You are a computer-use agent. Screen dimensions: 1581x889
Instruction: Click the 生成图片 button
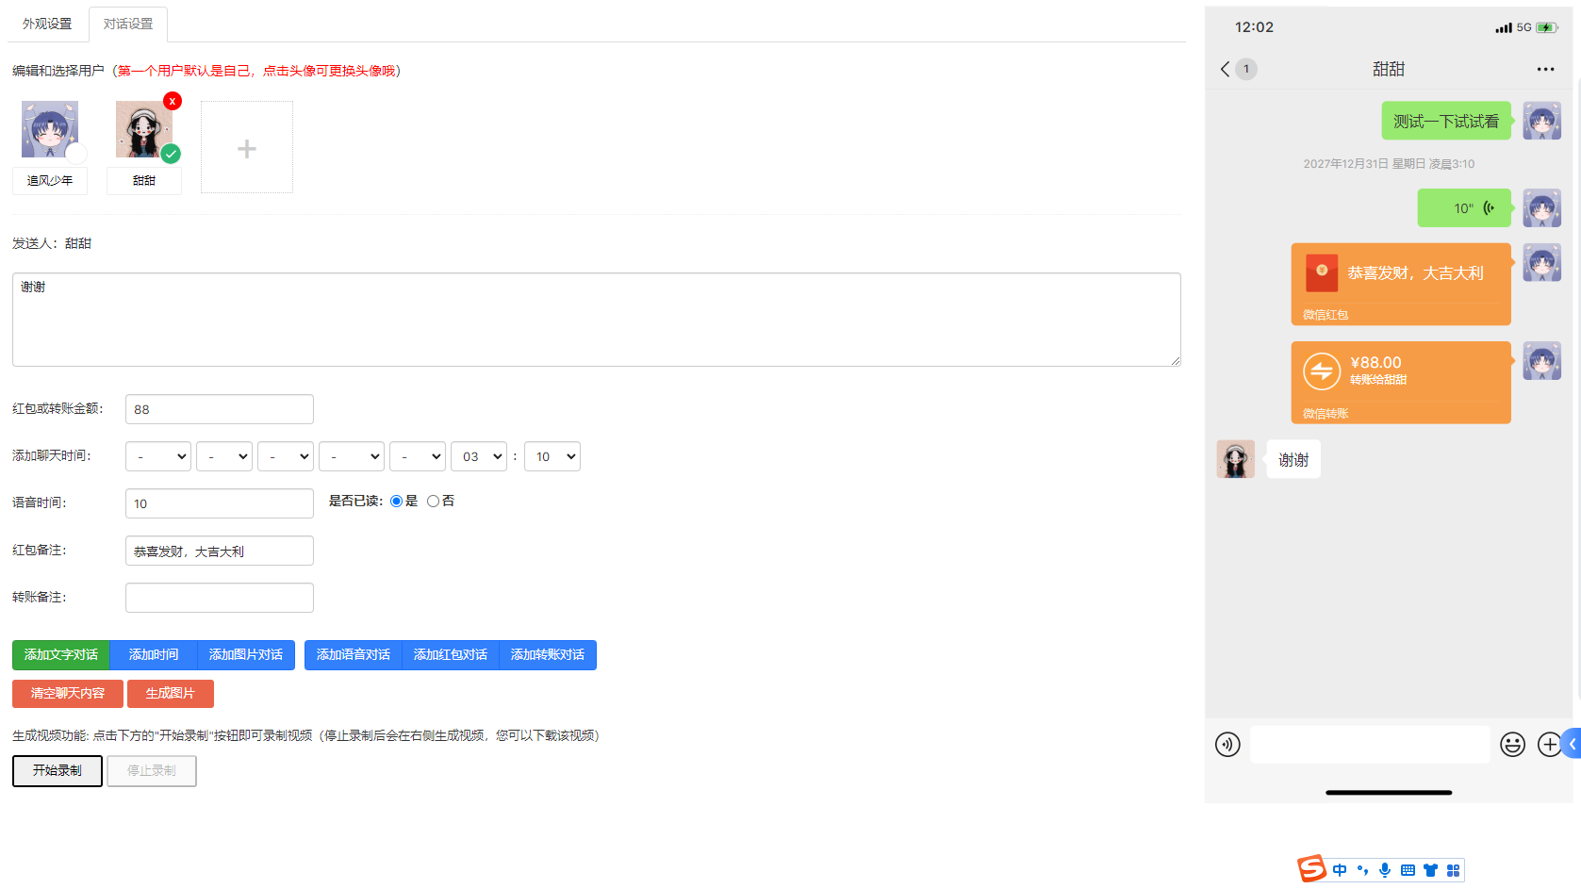point(171,693)
